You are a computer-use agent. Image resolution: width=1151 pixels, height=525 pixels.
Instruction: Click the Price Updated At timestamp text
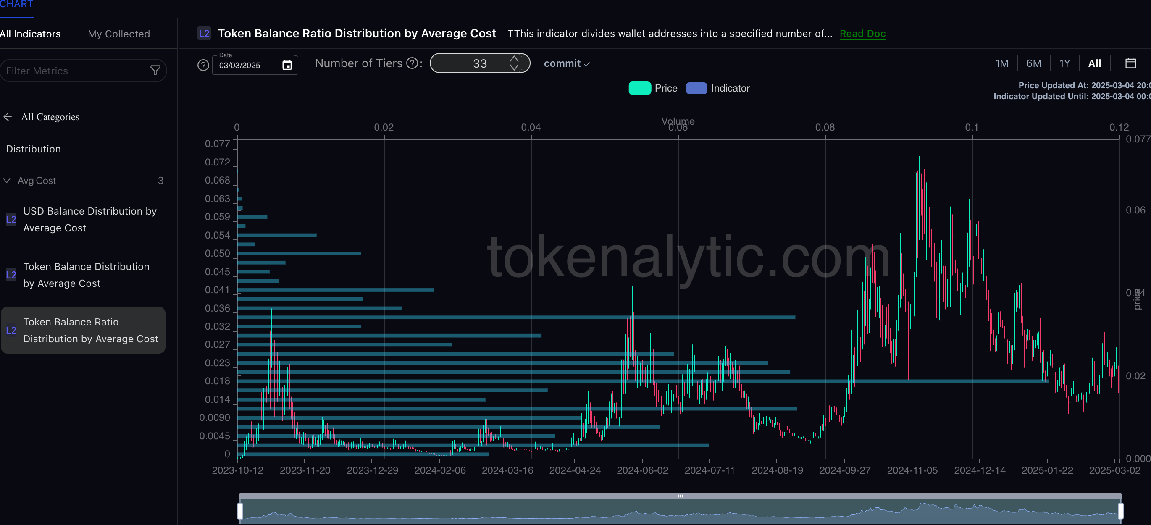(1085, 85)
